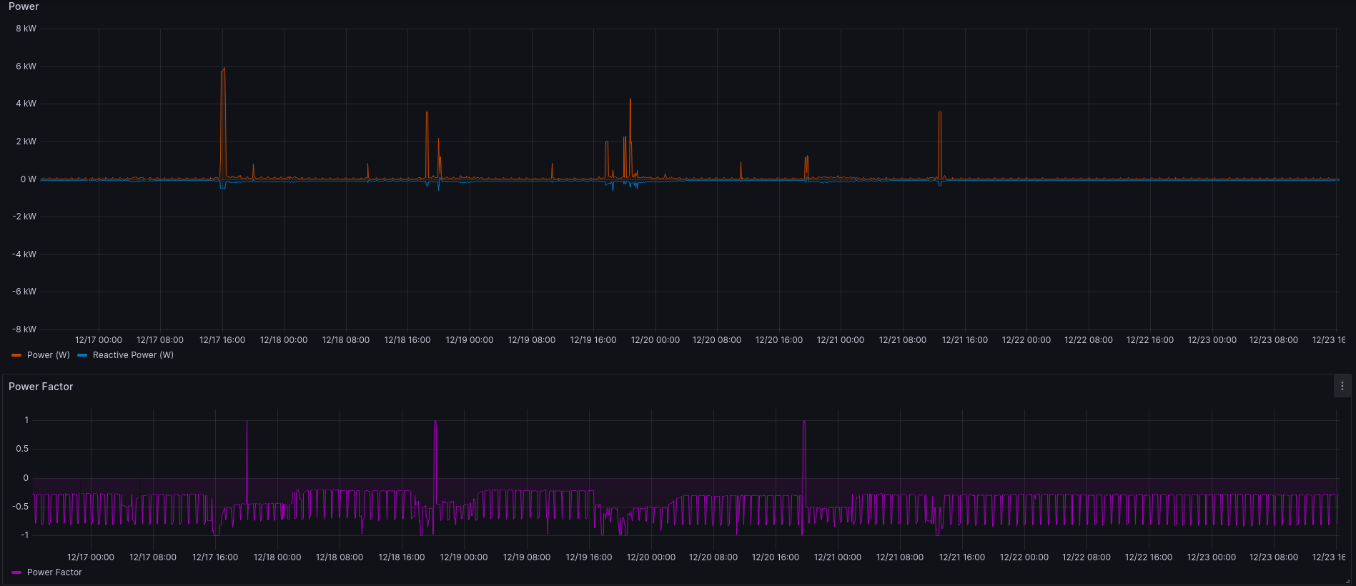Click the "4 kW" y-axis label

click(x=26, y=104)
